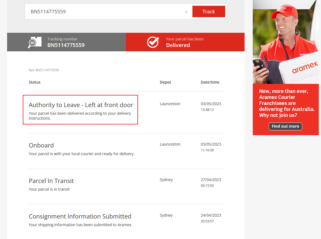The height and width of the screenshot is (239, 321).
Task: Click the Date/time column header
Action: click(x=210, y=82)
